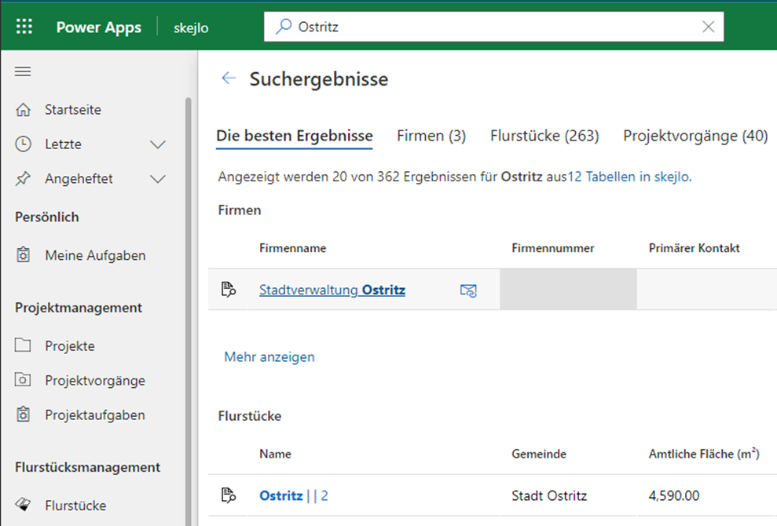Viewport: 777px width, 526px height.
Task: Clear the search box with X
Action: [708, 27]
